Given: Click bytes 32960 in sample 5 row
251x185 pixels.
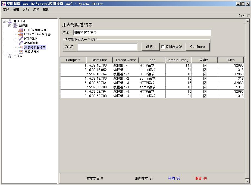Looking at the screenshot, I should pos(231,83).
